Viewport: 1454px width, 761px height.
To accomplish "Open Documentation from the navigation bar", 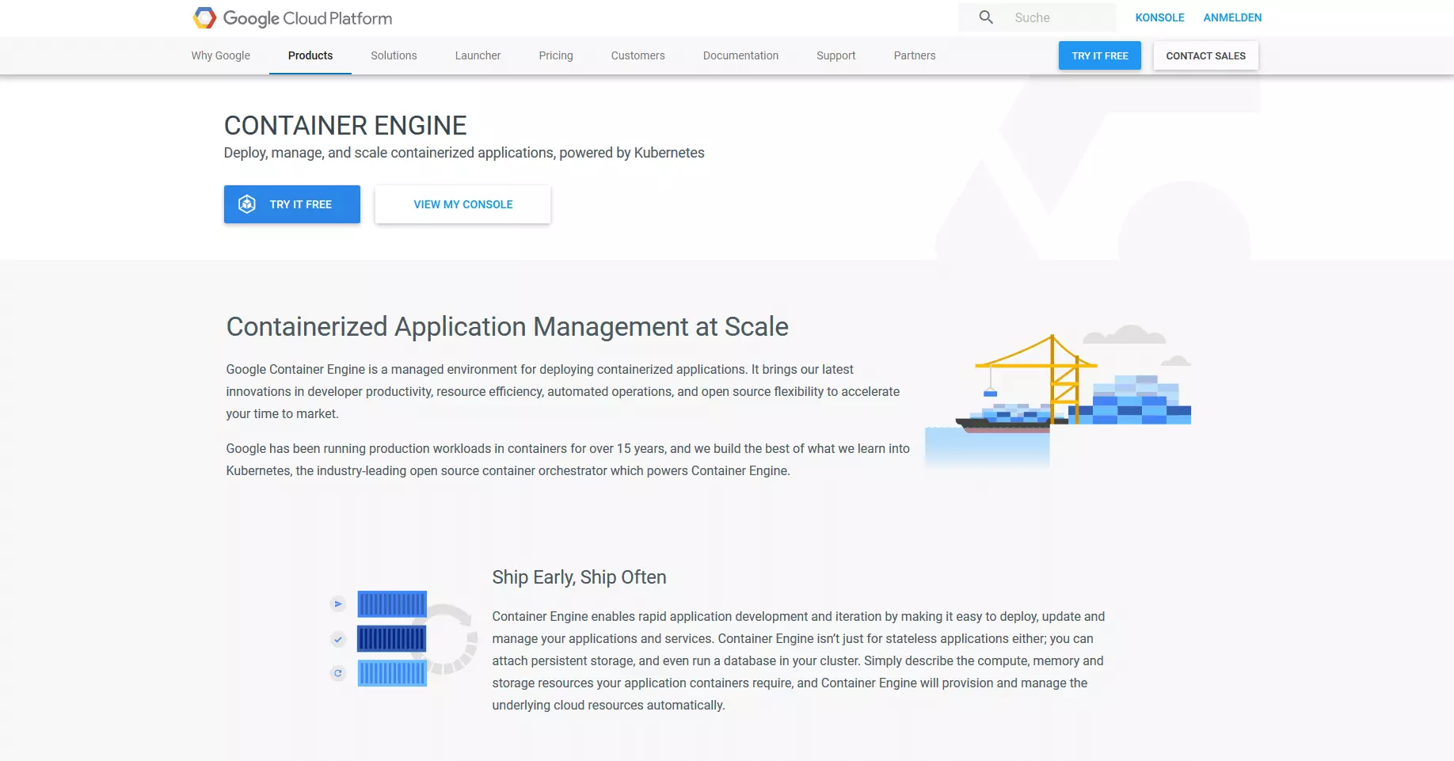I will pos(740,55).
